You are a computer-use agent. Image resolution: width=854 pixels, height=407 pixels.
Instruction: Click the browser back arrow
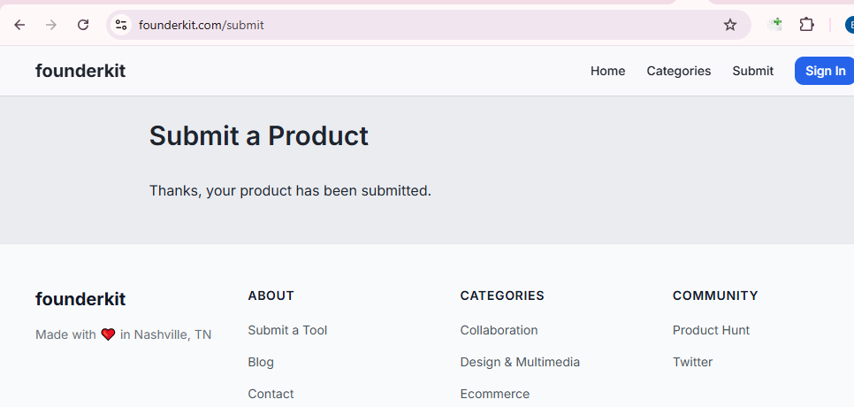point(19,25)
